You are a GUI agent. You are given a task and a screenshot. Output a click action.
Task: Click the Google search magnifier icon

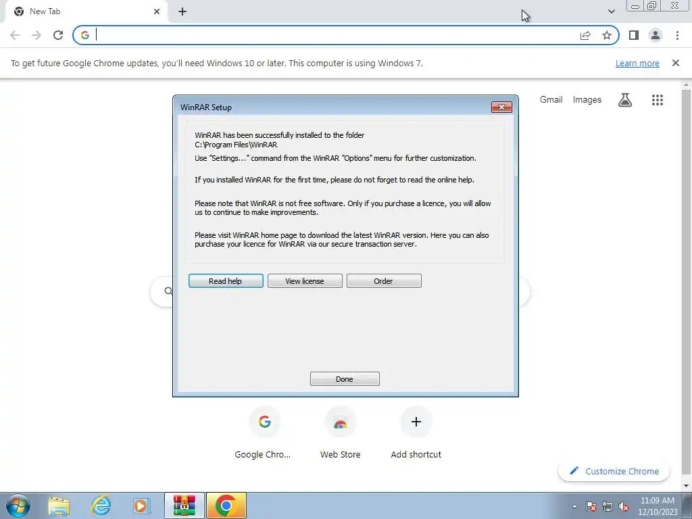click(168, 291)
